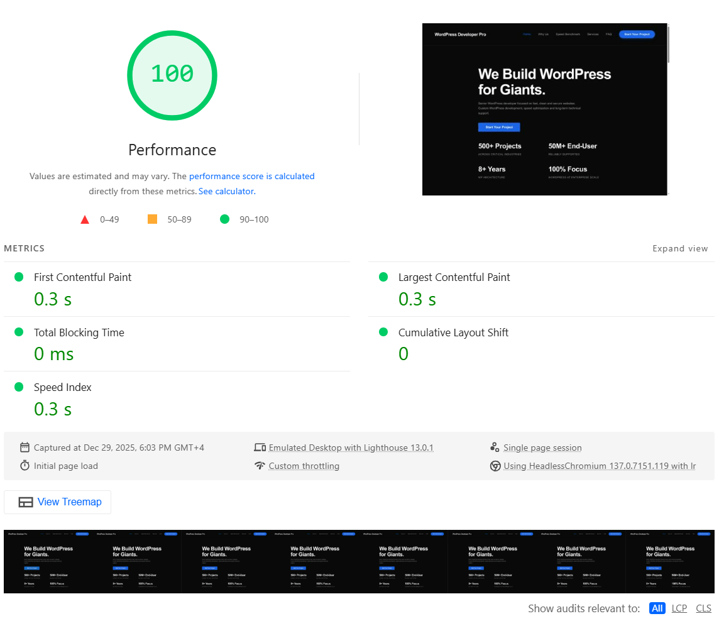Click the green dot beside First Contentful Paint

[x=19, y=277]
